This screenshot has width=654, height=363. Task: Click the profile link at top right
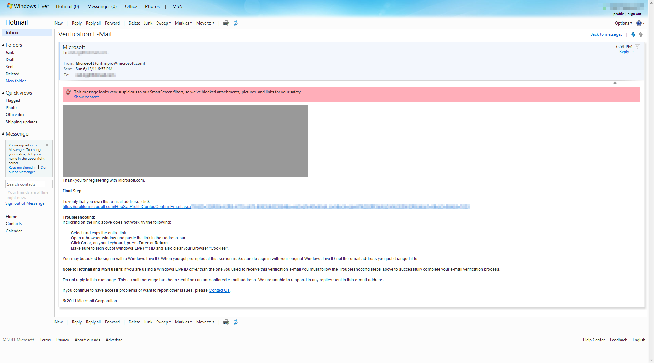tap(619, 14)
